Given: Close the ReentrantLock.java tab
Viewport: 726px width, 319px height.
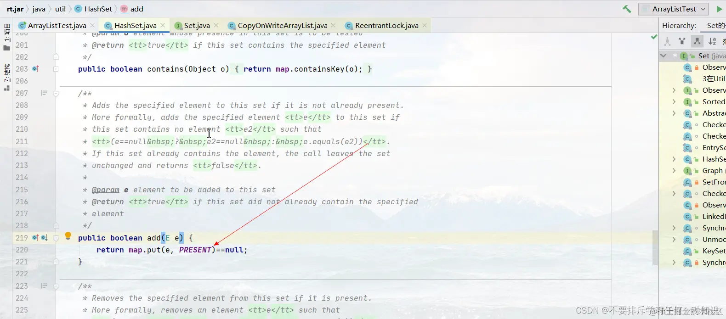Looking at the screenshot, I should 425,25.
